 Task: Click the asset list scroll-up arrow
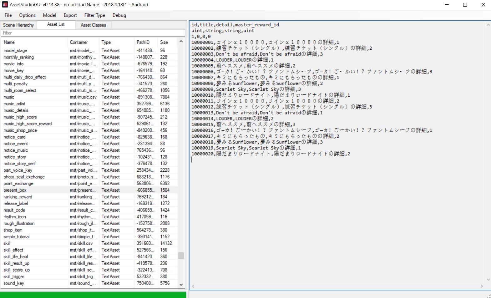click(x=181, y=41)
